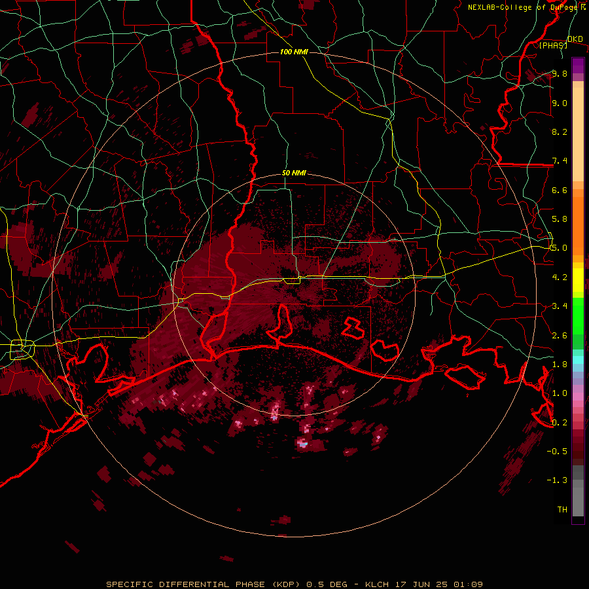Click the 0.5 DEG elevation text in caption
The height and width of the screenshot is (589, 589).
[x=327, y=584]
